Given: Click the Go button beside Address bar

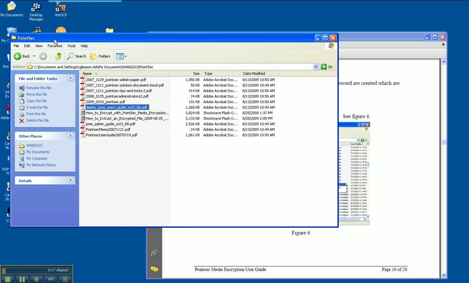Looking at the screenshot, I should coord(326,67).
